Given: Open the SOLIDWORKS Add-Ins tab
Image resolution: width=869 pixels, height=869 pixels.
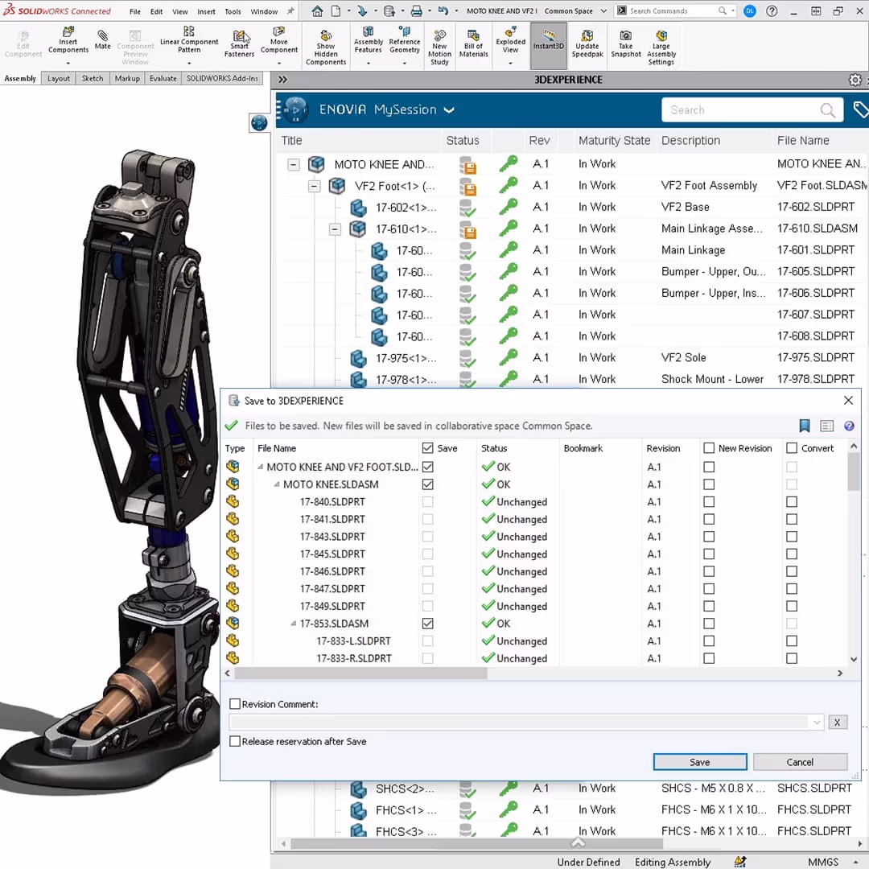Looking at the screenshot, I should coord(222,79).
